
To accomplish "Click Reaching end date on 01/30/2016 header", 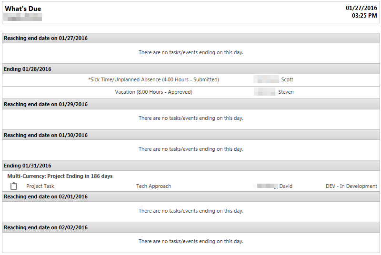I will [191, 135].
